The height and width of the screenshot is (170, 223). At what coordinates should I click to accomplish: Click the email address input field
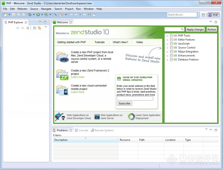click(135, 98)
